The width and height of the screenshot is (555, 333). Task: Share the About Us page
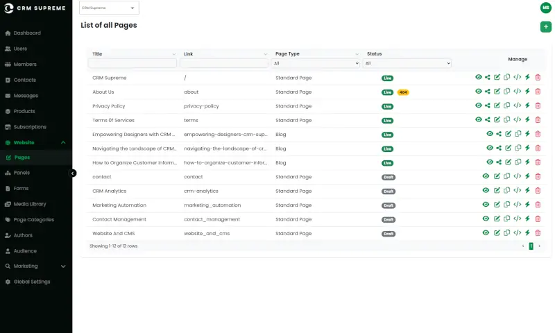click(488, 92)
